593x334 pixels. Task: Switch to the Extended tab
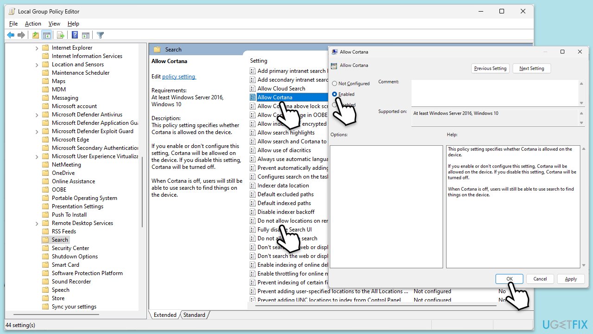[x=165, y=315]
